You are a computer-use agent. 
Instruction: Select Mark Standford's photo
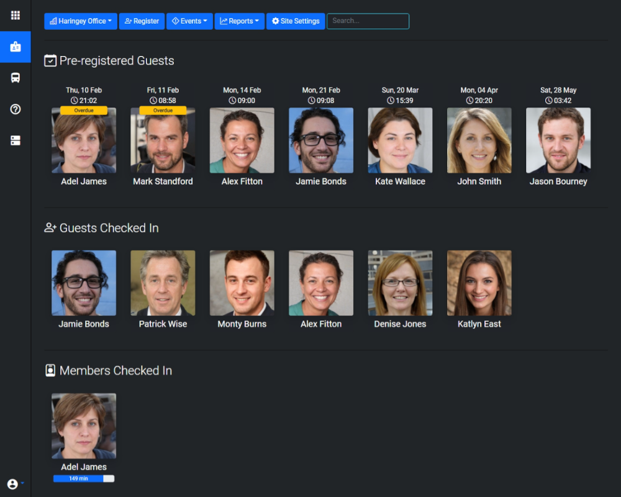tap(163, 140)
